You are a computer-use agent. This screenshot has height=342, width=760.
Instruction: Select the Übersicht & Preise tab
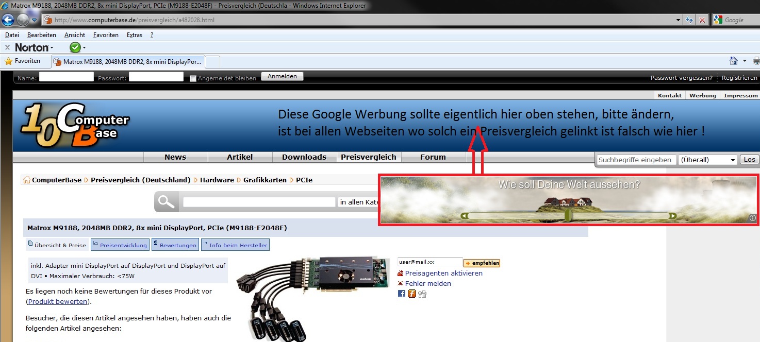[x=57, y=245]
